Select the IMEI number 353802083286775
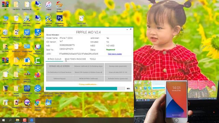The width and height of the screenshot is (219, 123). pos(67,45)
